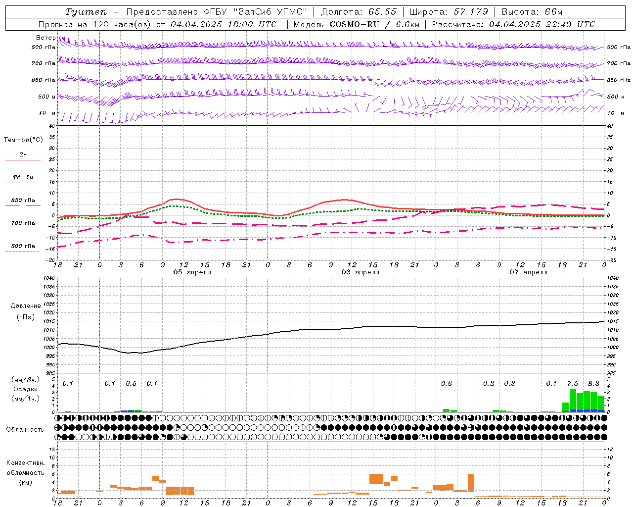Click the tallest orange convective bar on 07 апреля
Viewport: 633px width, 507px height.
pyautogui.click(x=471, y=483)
